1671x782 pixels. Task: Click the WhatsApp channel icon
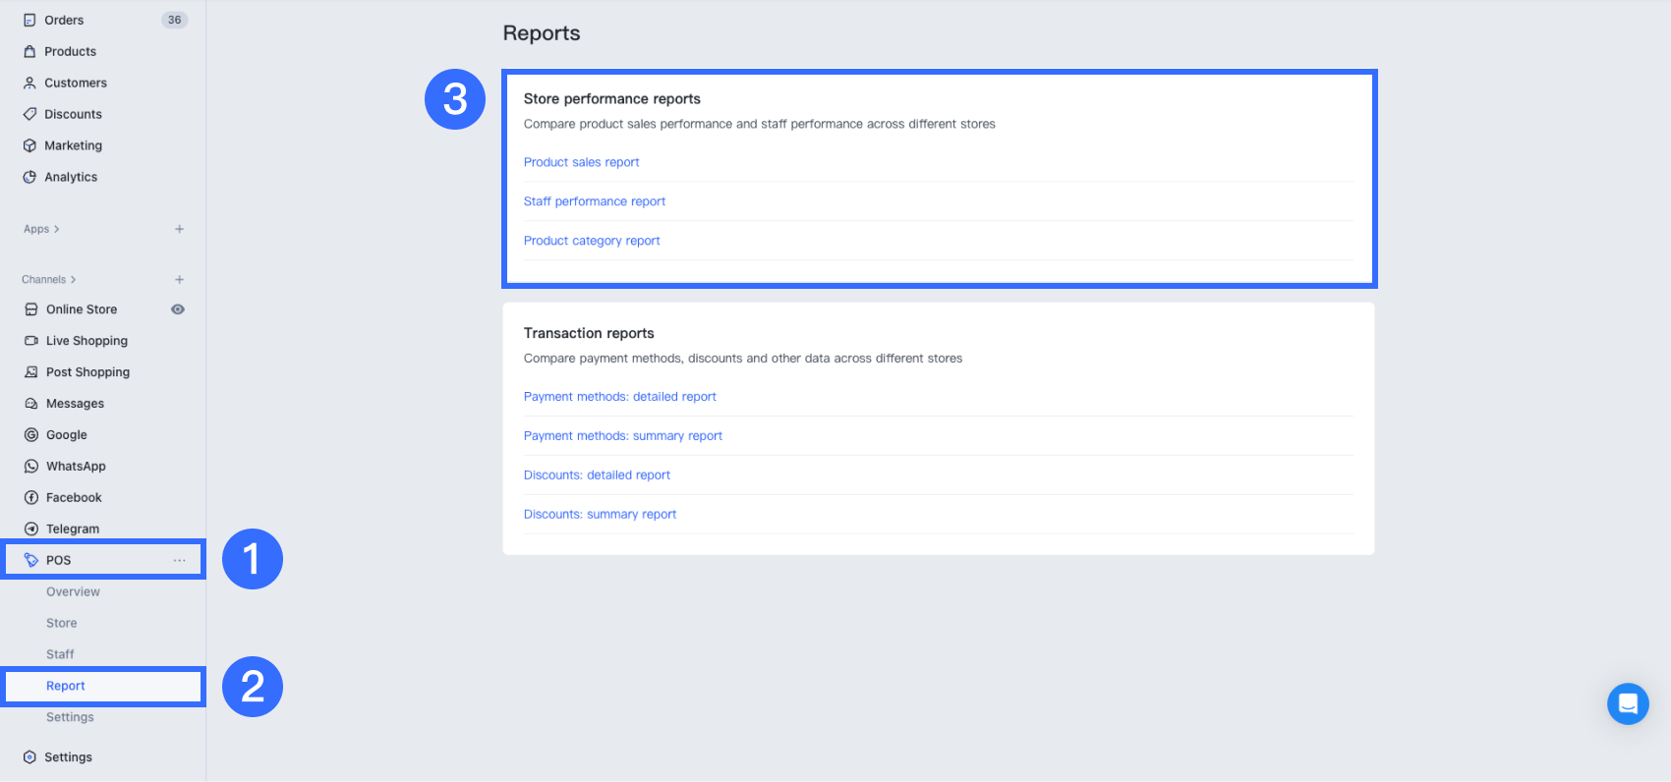tap(31, 466)
